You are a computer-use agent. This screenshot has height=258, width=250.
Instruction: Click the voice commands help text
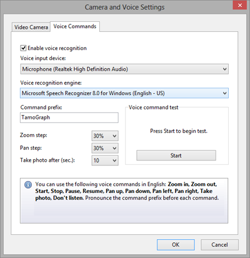click(127, 191)
